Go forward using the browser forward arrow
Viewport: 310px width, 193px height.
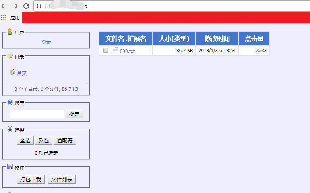tap(15, 6)
